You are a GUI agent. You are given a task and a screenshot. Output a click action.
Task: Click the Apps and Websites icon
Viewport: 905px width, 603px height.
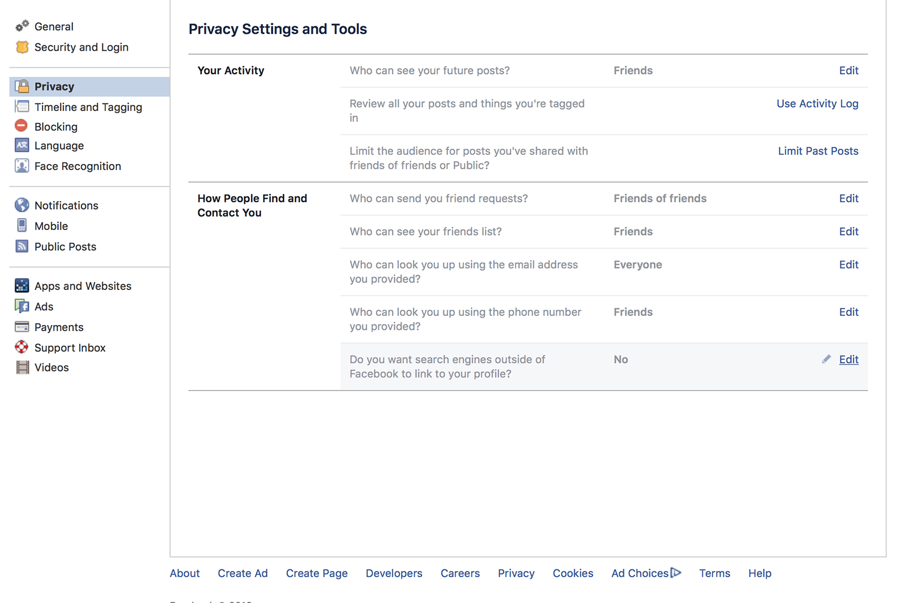[22, 285]
